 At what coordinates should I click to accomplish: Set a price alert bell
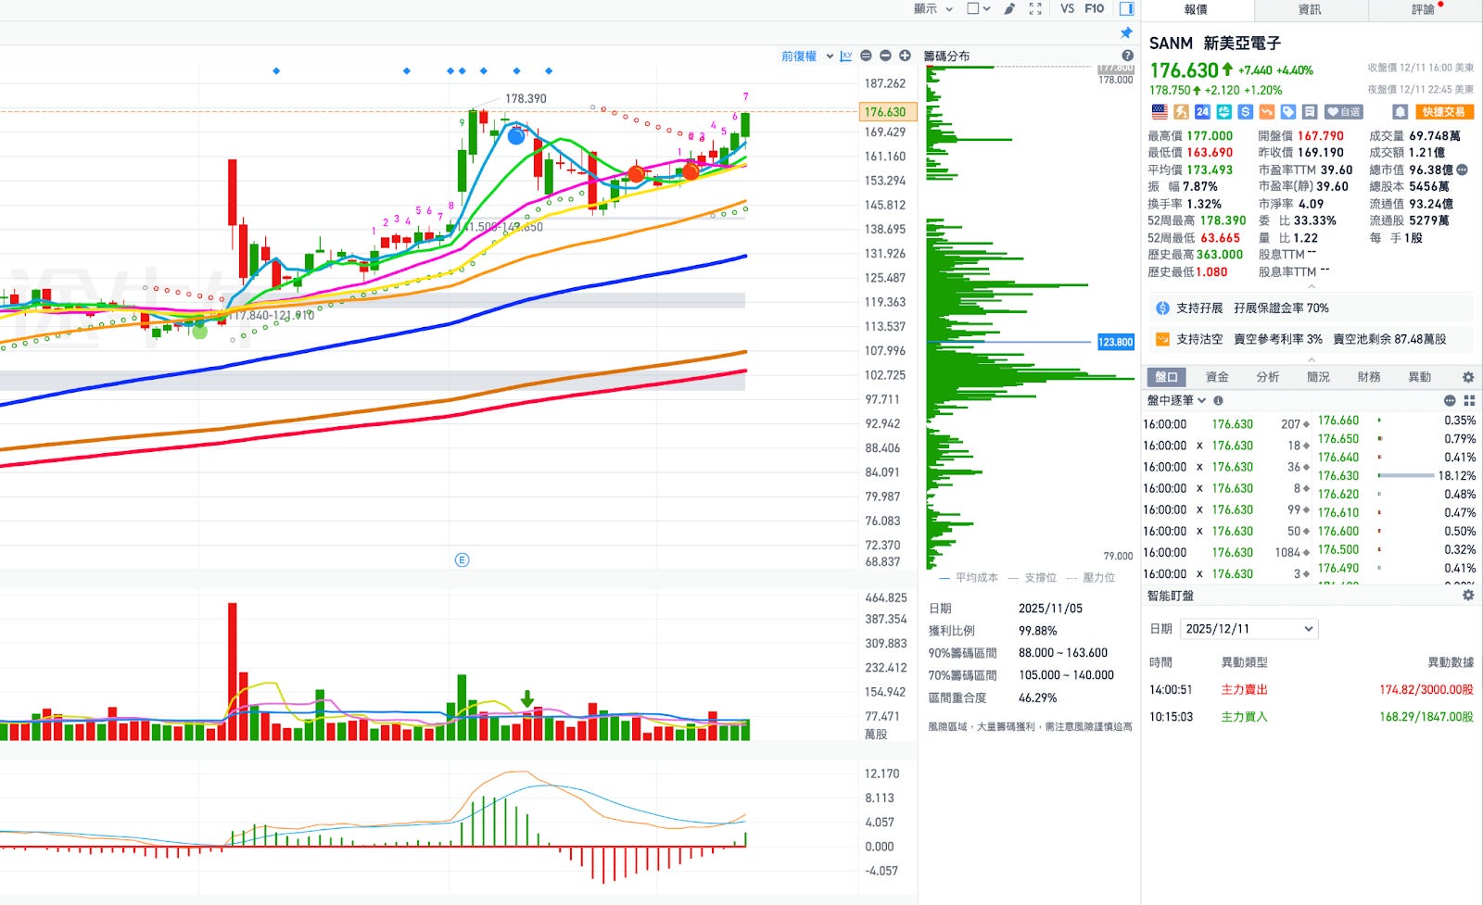click(1401, 112)
